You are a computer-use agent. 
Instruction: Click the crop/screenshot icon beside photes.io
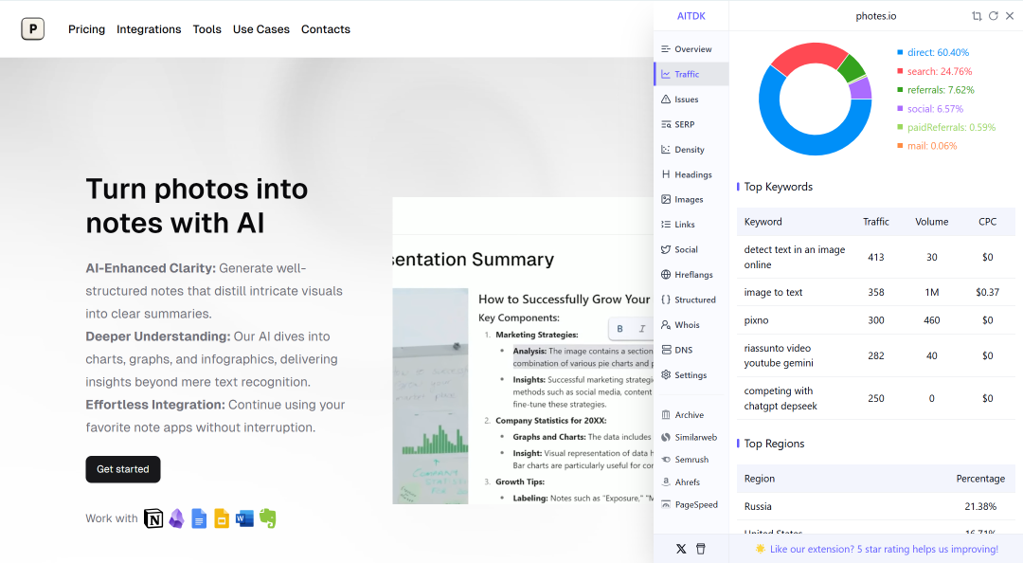[977, 16]
